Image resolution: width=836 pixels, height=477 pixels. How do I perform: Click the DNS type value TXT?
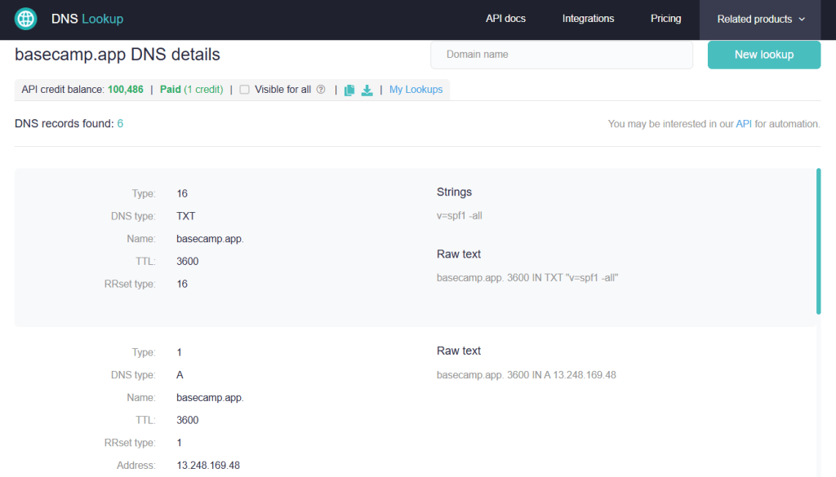185,216
